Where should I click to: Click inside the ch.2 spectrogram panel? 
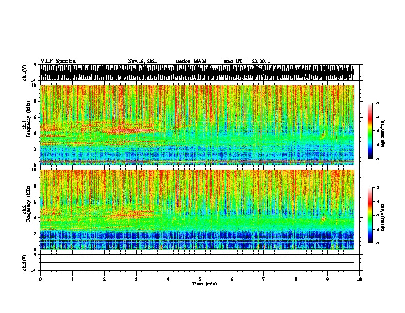tap(197, 210)
